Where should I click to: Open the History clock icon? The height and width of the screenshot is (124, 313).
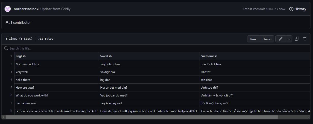pos(291,9)
